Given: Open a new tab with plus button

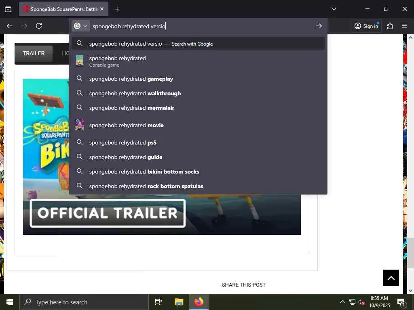Looking at the screenshot, I should click(117, 9).
